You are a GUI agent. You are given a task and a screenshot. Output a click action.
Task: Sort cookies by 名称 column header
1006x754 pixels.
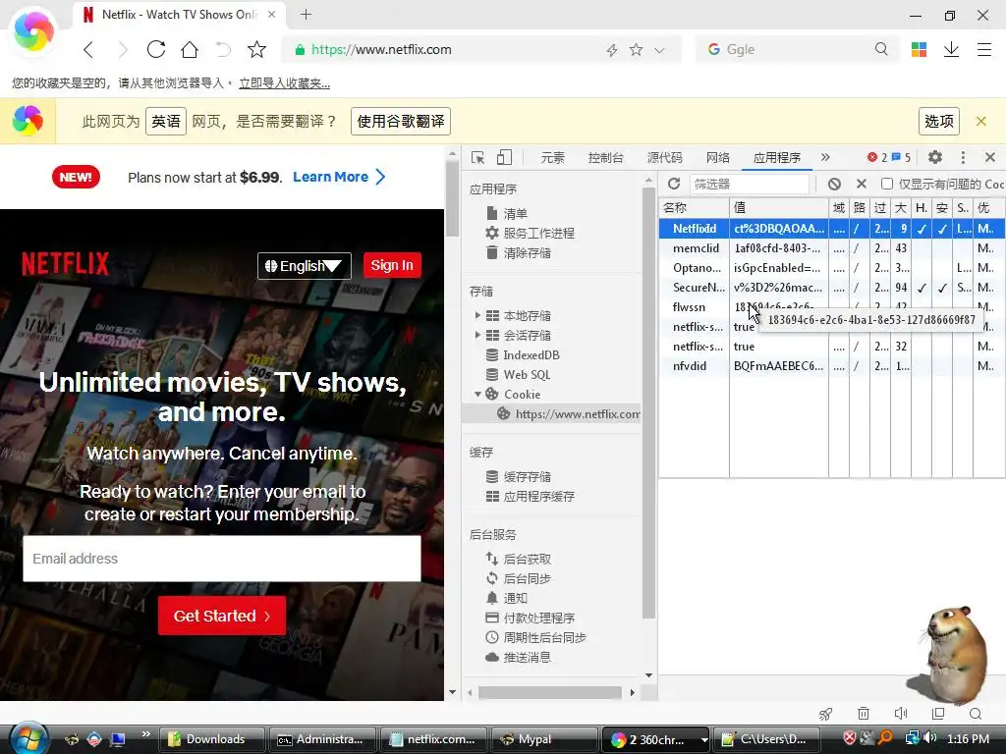tap(695, 208)
